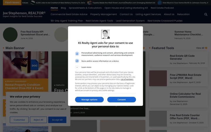Screen dimensions: 211x132
Task: Click the Joe Stephenson, REALTOR site title
Action: pos(24,13)
